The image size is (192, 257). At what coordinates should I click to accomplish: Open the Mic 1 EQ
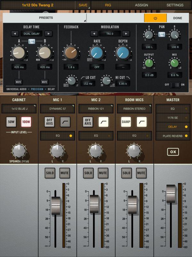tap(57, 136)
